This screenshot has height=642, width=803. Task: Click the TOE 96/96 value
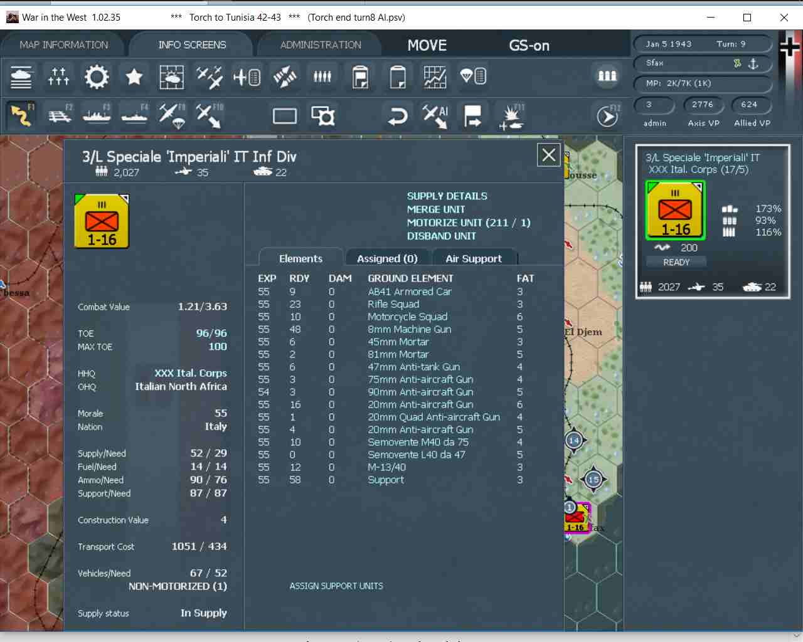coord(211,333)
